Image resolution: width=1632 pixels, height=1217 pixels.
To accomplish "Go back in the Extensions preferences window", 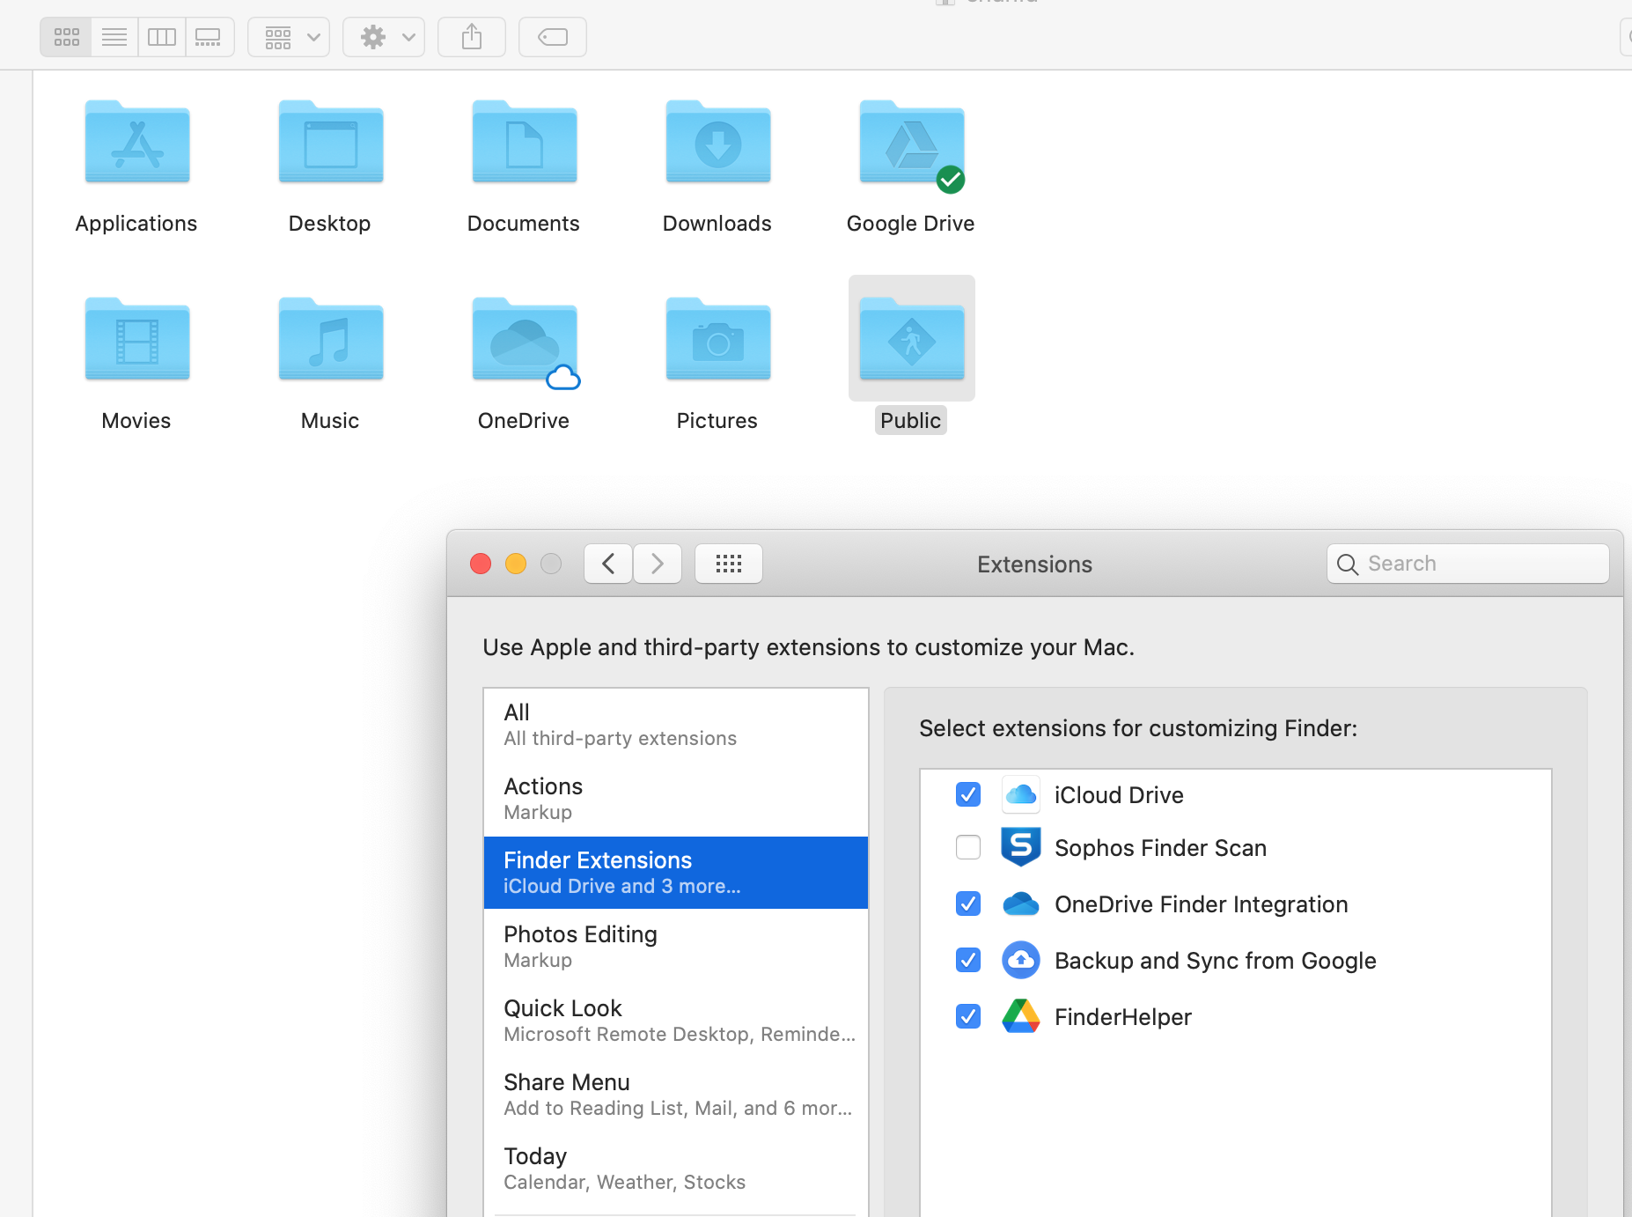I will (x=608, y=564).
